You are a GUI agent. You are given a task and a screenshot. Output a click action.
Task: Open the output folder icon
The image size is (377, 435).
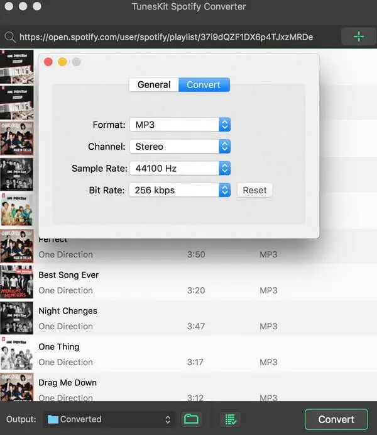[x=191, y=419]
